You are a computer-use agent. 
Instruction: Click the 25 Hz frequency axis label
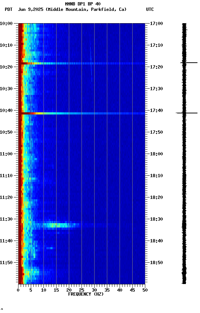(82, 290)
